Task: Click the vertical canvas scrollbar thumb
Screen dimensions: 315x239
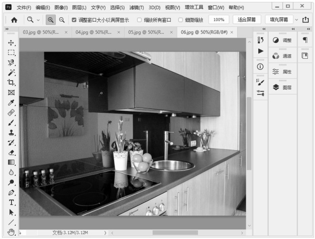Action: coord(249,133)
